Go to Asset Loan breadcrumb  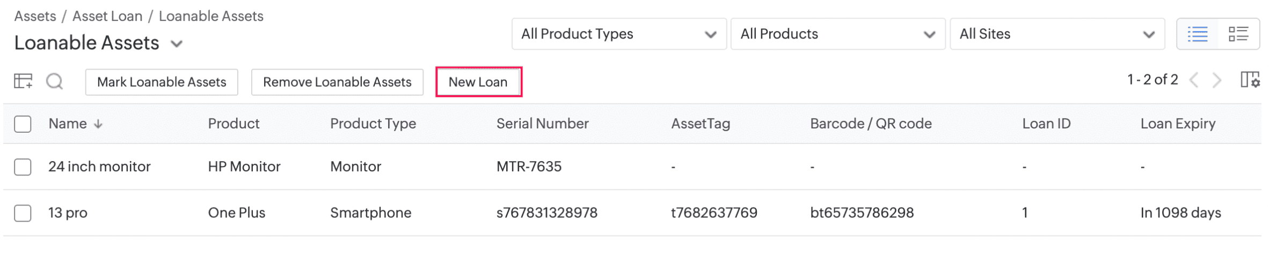[107, 16]
